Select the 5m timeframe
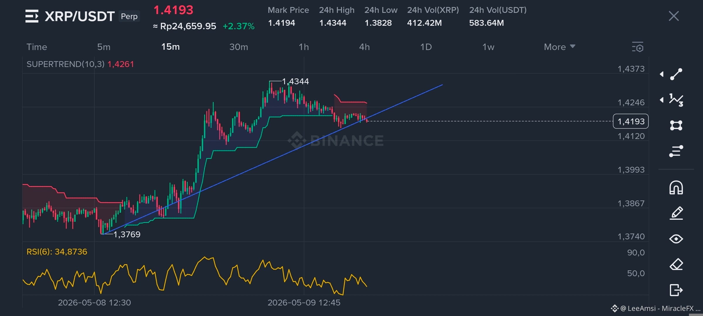The width and height of the screenshot is (703, 316). tap(104, 47)
